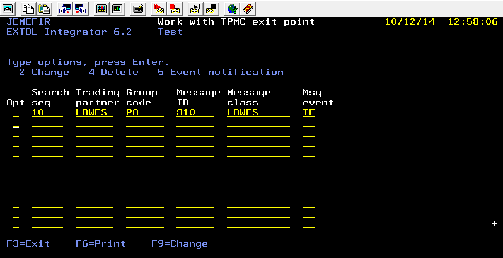The height and width of the screenshot is (258, 503).
Task: Select Trading partner field showing LOWES
Action: [95, 113]
